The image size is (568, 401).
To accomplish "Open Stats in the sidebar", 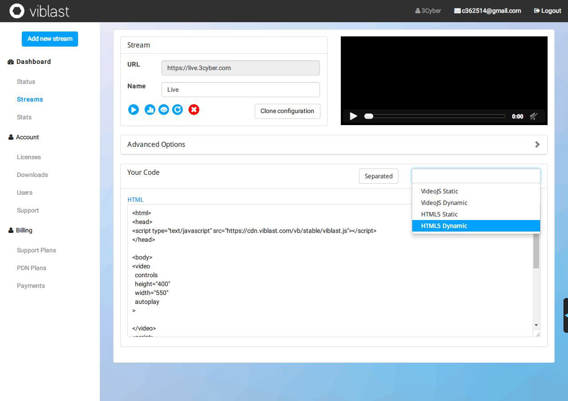I will [24, 117].
